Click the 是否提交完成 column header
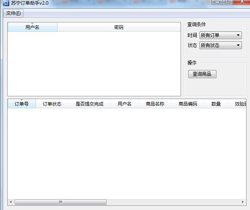This screenshot has width=250, height=210. (90, 104)
